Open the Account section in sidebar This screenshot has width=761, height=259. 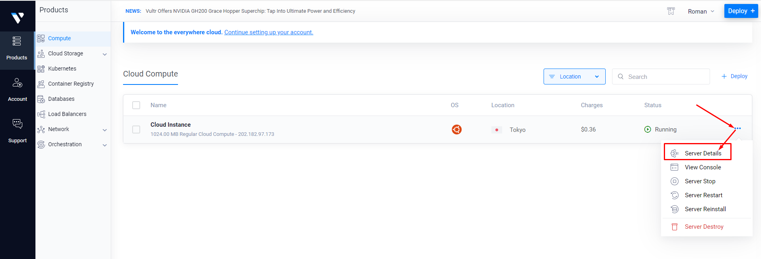(x=17, y=90)
